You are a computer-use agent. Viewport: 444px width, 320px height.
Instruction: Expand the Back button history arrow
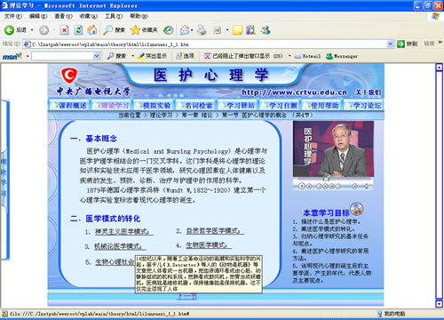pyautogui.click(x=32, y=30)
